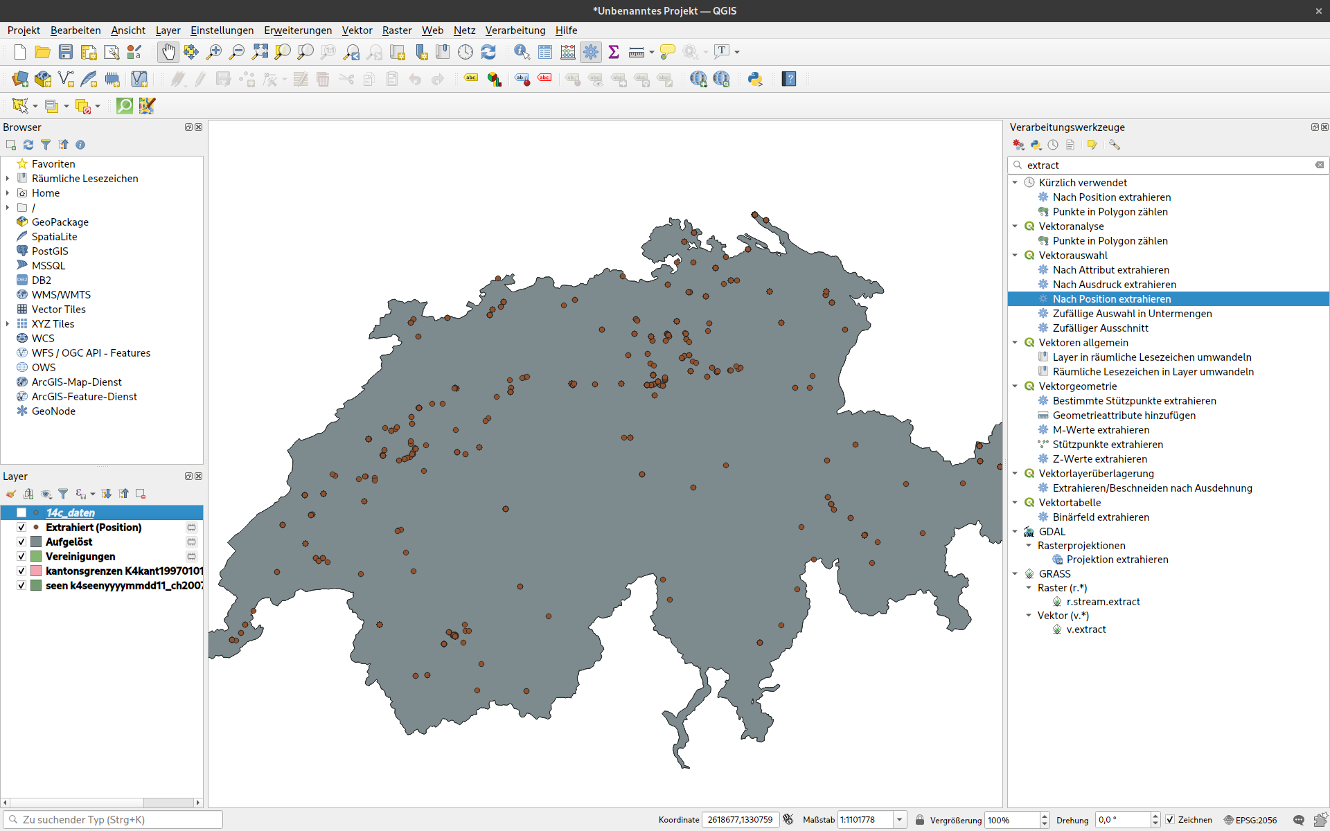The image size is (1330, 831).
Task: Click the Refresh map canvas icon
Action: point(488,52)
